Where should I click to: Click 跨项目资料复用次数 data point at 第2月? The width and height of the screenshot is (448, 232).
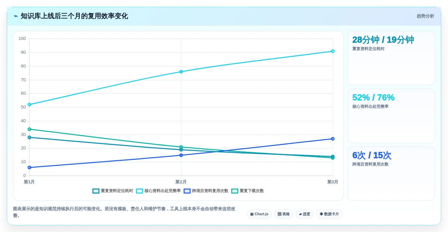[181, 155]
